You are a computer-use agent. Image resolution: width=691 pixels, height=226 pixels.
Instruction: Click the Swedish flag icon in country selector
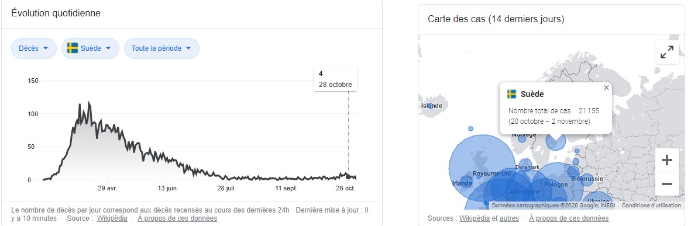click(x=73, y=48)
